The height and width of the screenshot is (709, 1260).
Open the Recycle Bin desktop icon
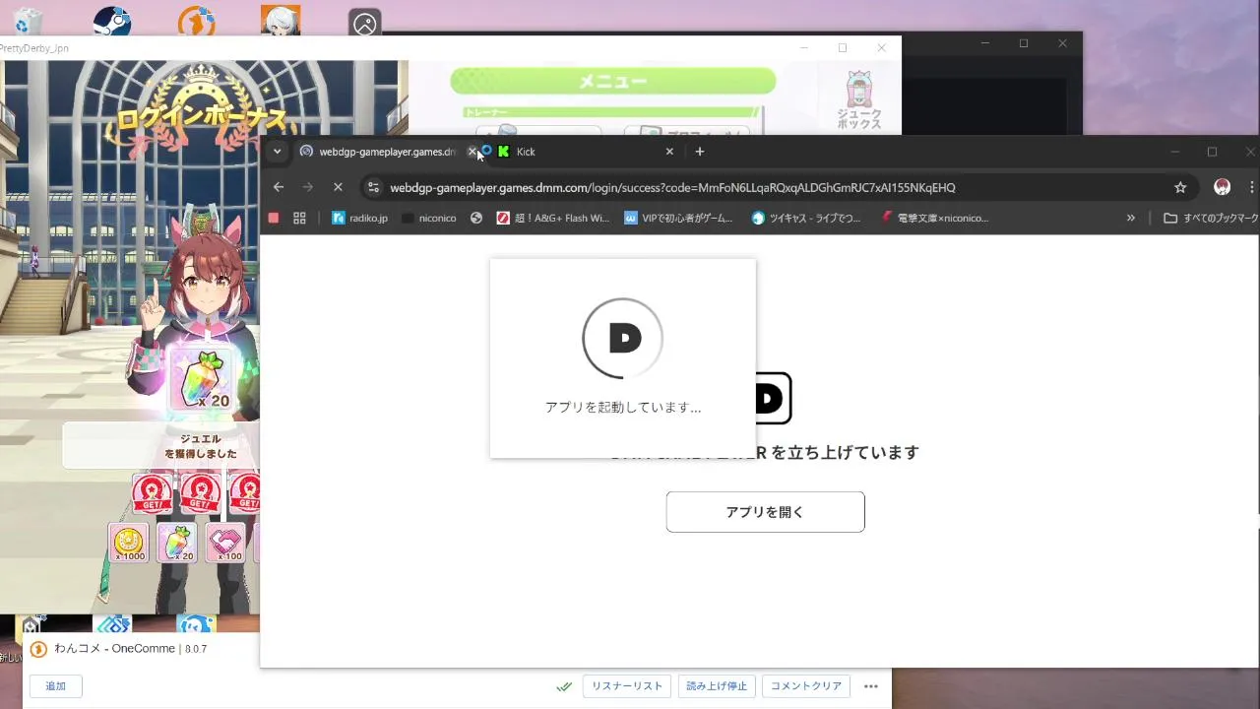[x=29, y=21]
